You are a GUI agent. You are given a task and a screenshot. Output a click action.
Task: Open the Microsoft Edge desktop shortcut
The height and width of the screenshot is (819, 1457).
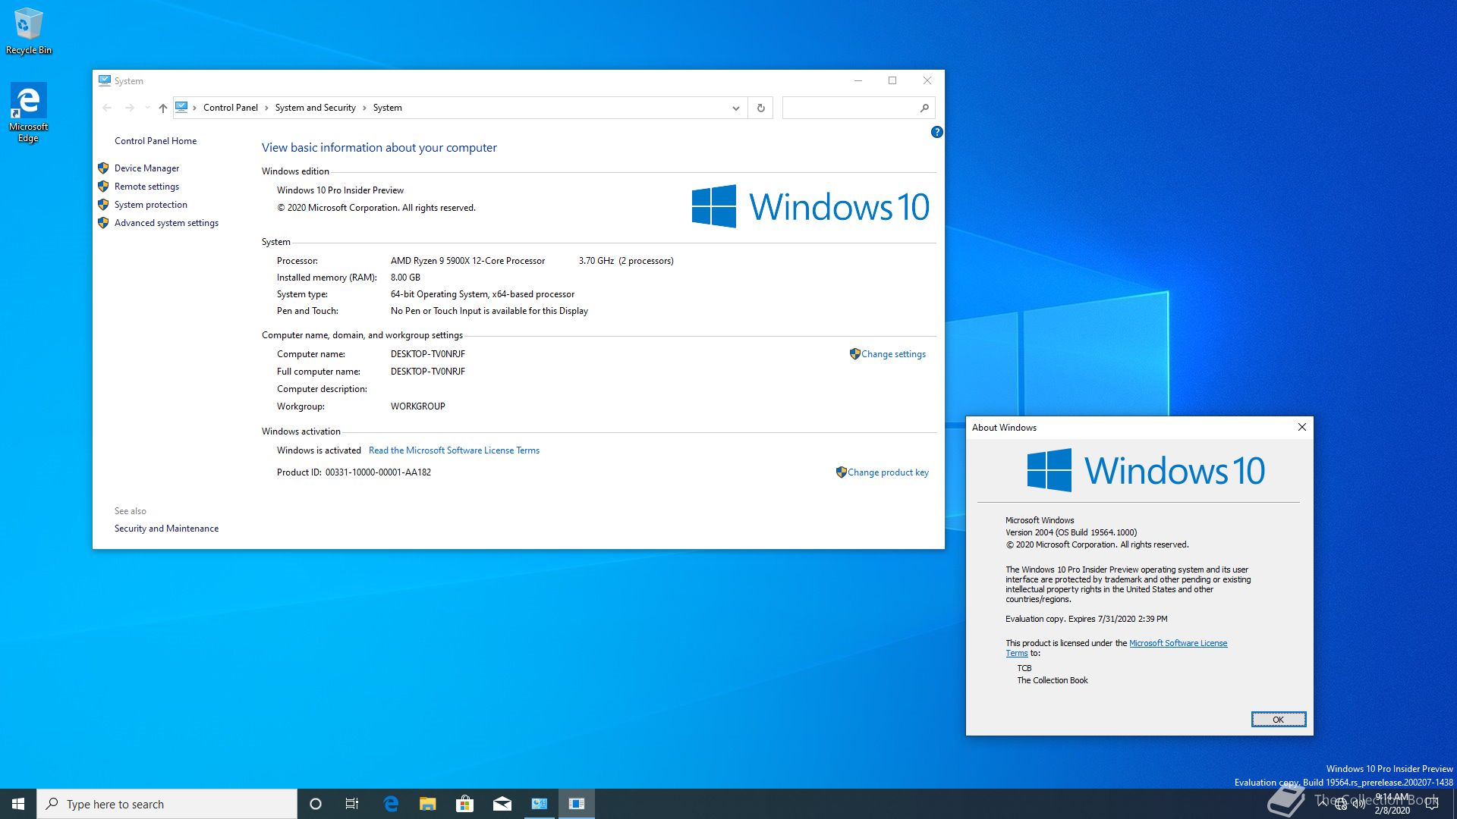tap(28, 112)
